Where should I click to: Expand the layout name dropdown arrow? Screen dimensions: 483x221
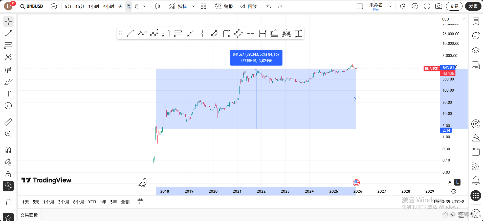tap(390, 6)
